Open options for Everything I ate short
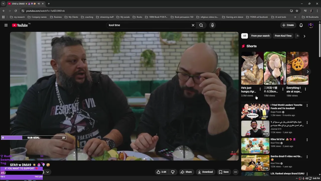This screenshot has height=181, width=321. point(305,89)
